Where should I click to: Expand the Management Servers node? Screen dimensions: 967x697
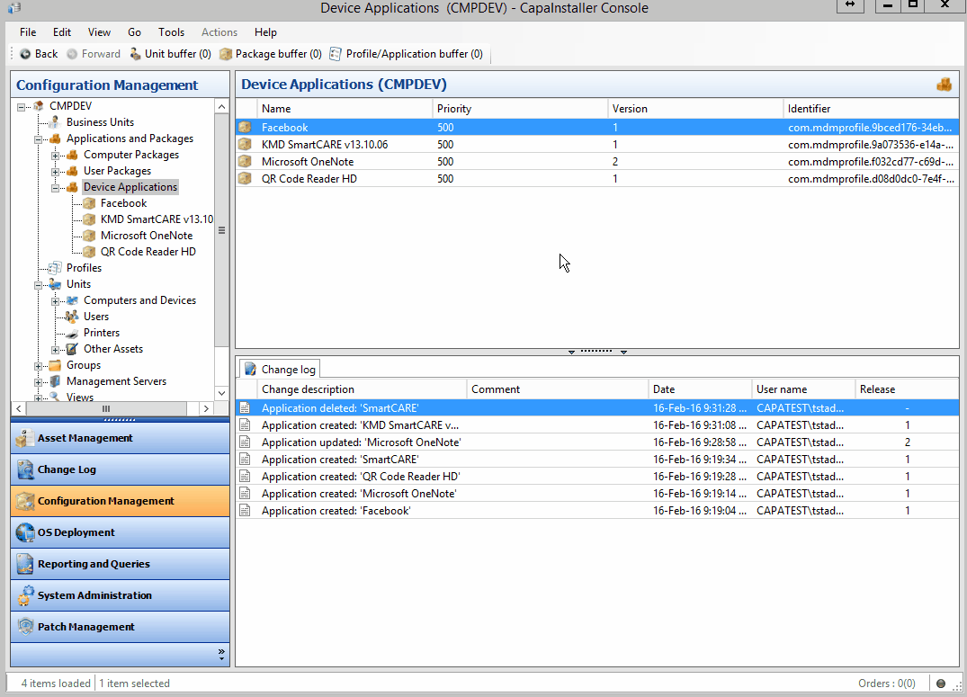click(39, 382)
